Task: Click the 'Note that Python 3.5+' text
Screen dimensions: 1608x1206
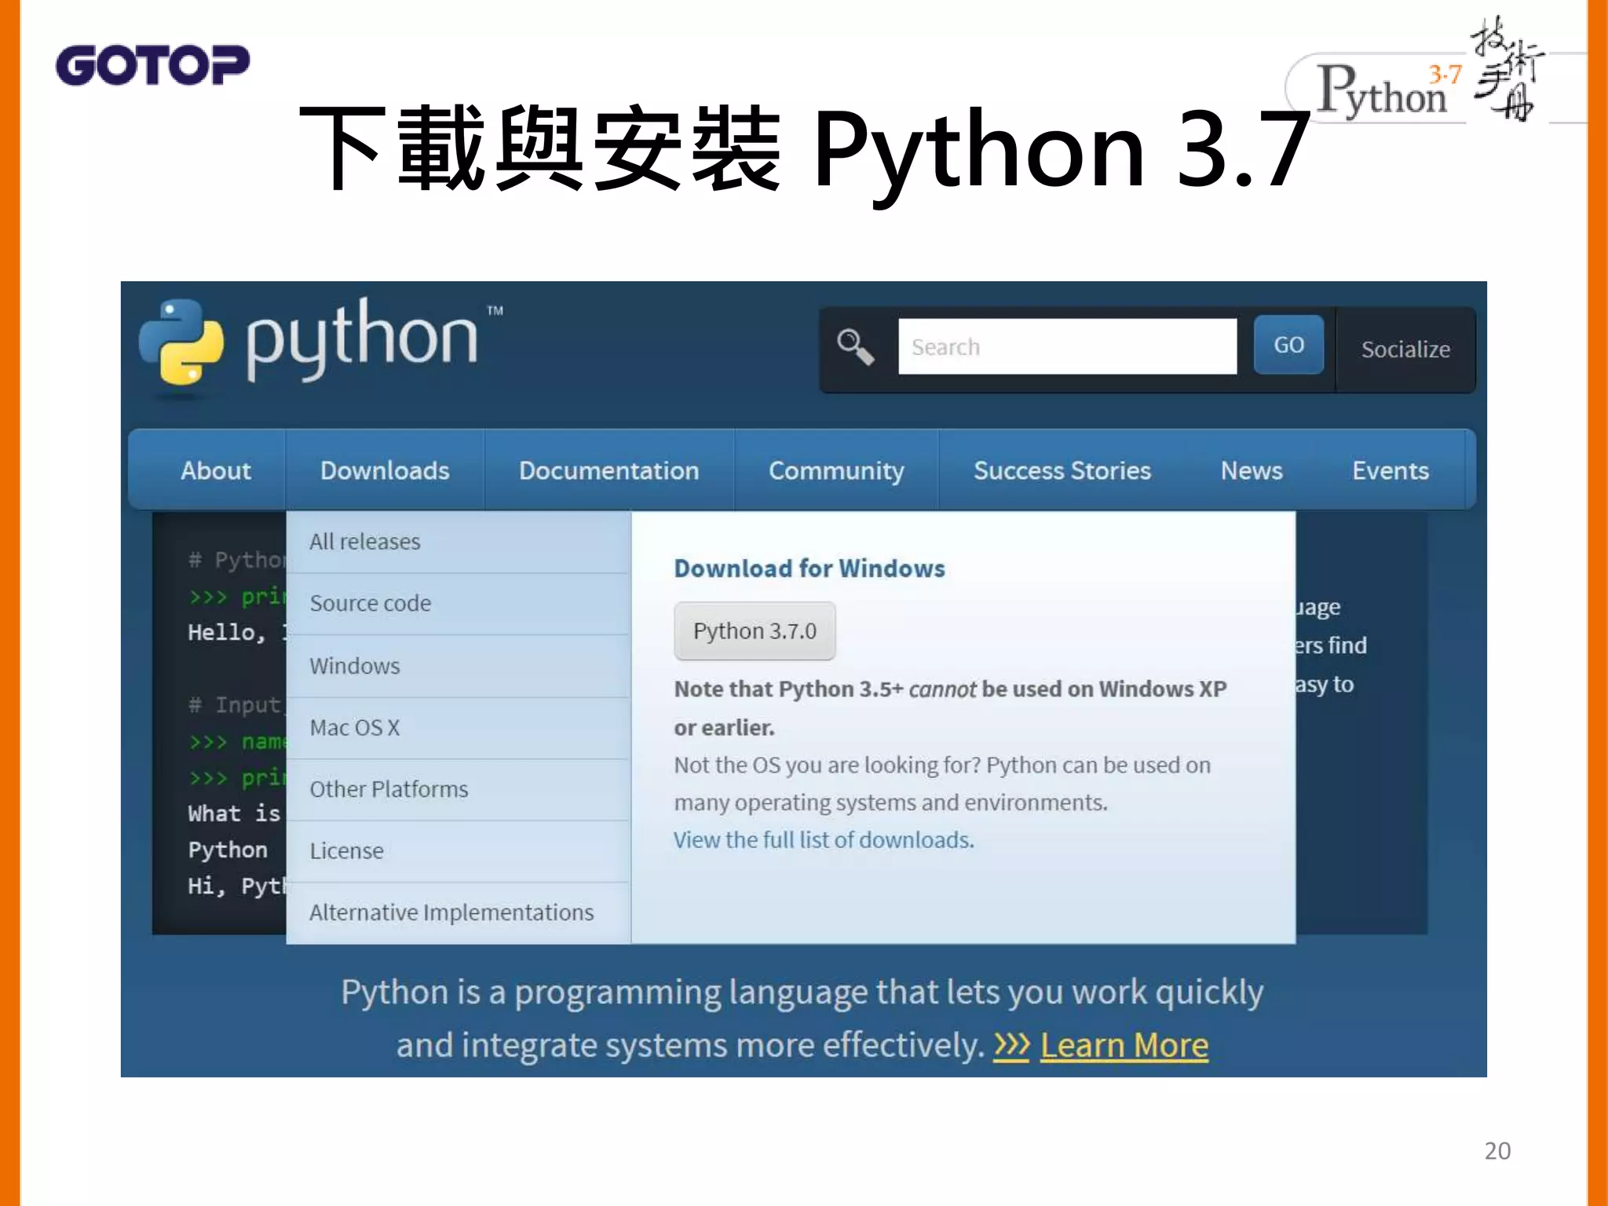Action: pos(788,689)
